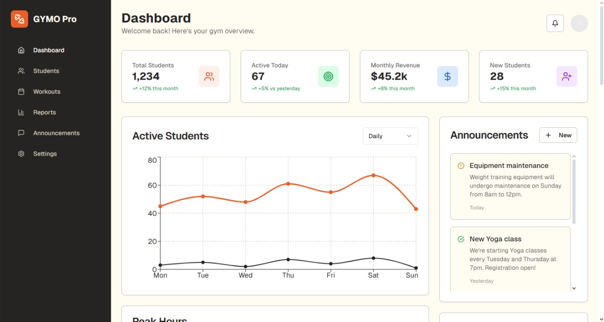Click the Workouts calendar icon in sidebar
The image size is (604, 322).
[21, 91]
